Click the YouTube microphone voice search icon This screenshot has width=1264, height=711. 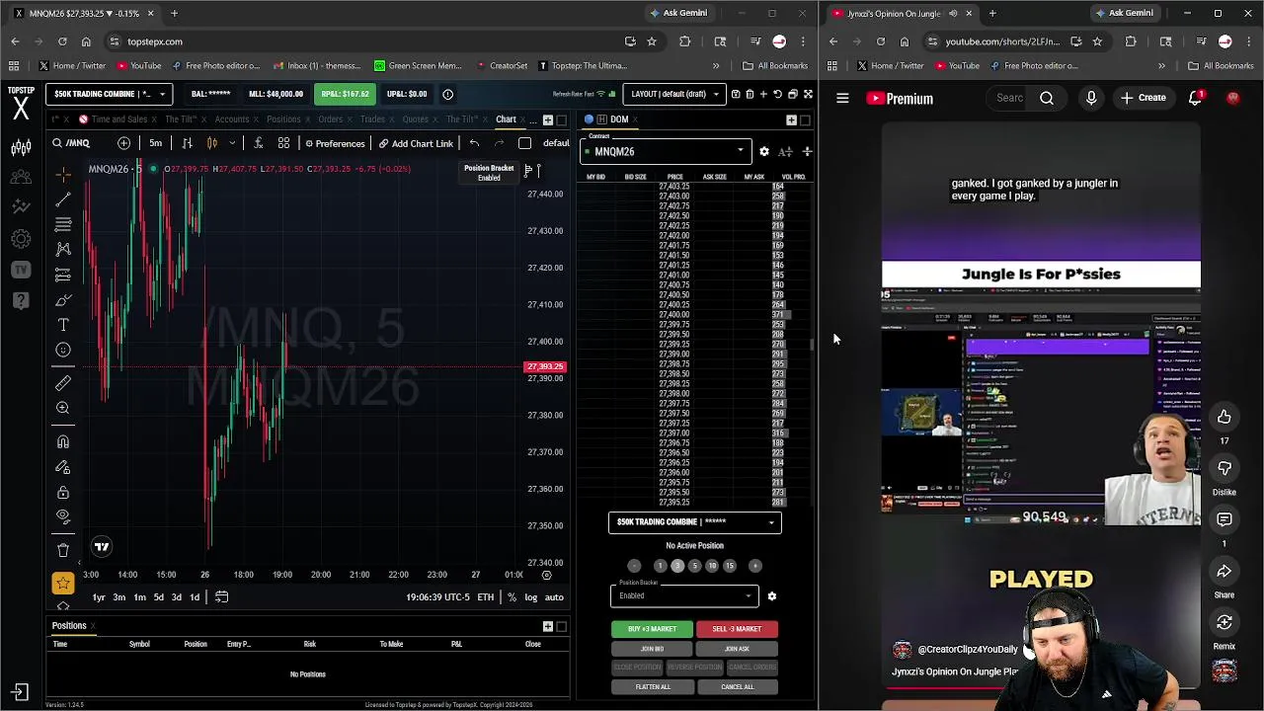tap(1091, 98)
